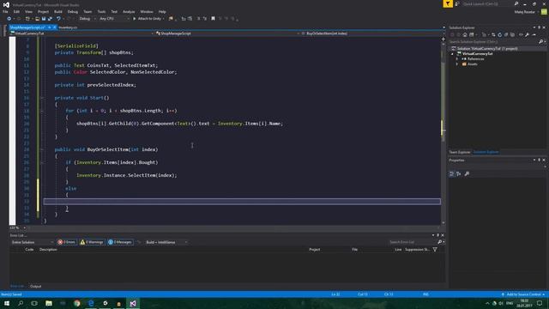
Task: Open the Edit menu
Action: 16,11
